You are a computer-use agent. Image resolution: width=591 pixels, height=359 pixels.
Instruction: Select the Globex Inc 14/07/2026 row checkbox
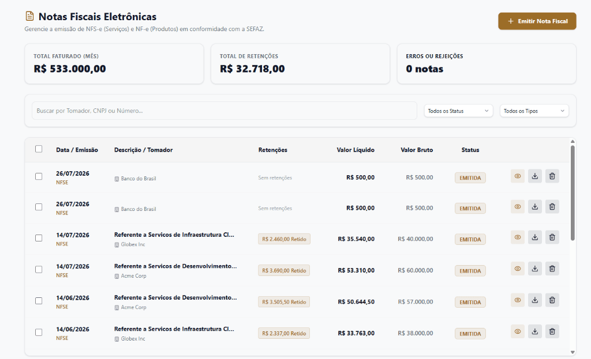39,238
